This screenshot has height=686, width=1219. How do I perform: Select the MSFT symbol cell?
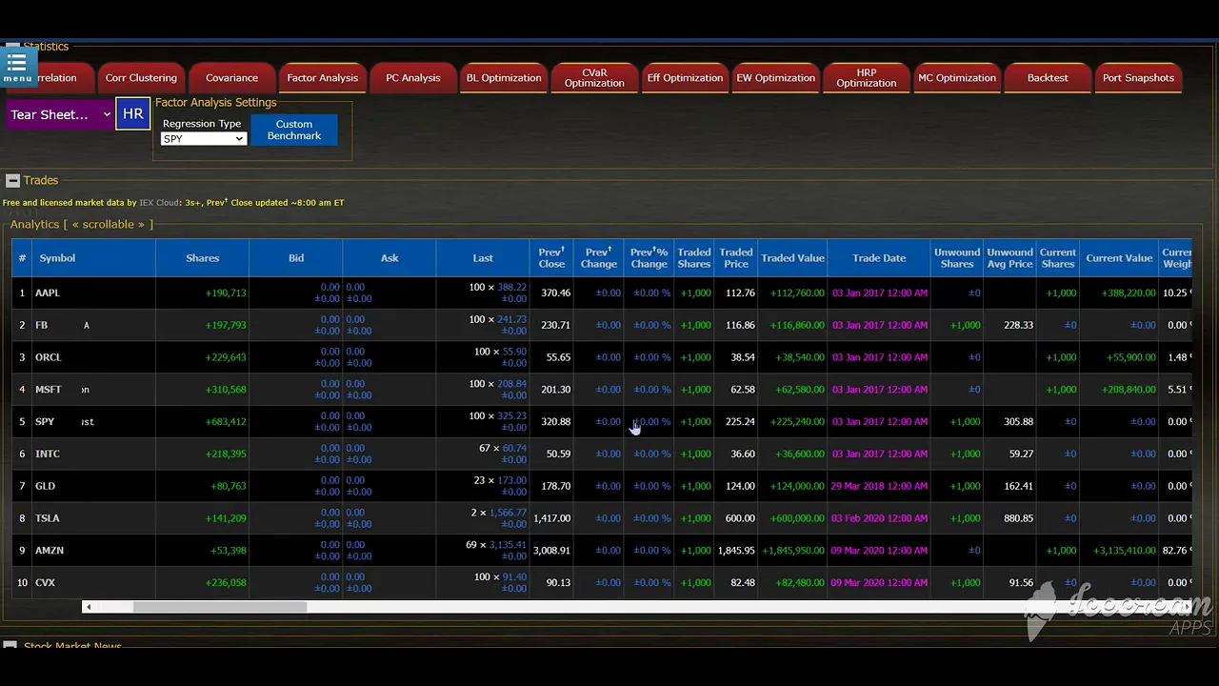tap(93, 390)
